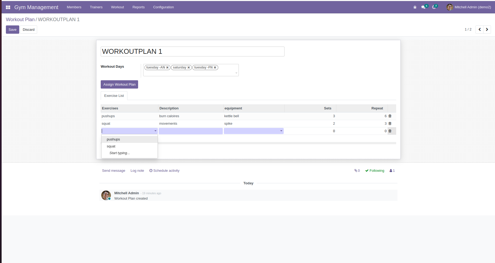Screen dimensions: 495x263
Task: Click the burn caloires description cell
Action: pos(191,116)
